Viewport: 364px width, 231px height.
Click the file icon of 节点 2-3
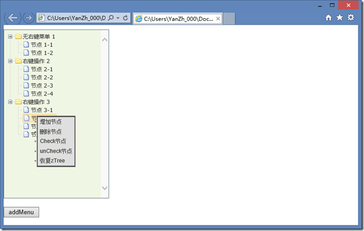click(27, 85)
